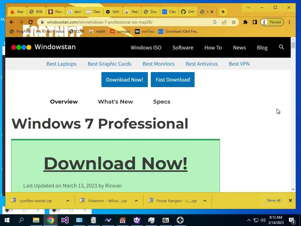Click the large green Download Now! link
301x226 pixels.
116,163
